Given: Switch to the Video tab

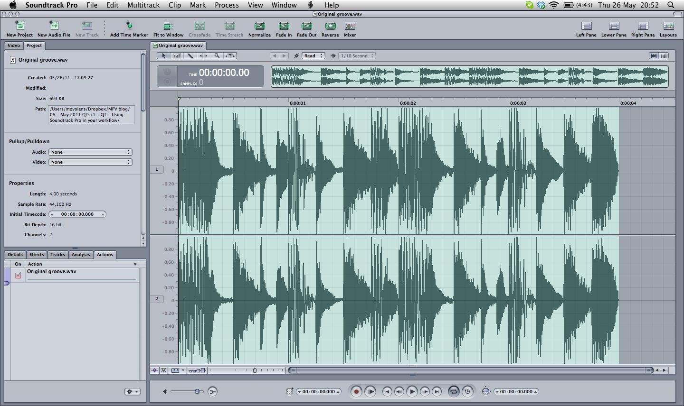Looking at the screenshot, I should (14, 46).
